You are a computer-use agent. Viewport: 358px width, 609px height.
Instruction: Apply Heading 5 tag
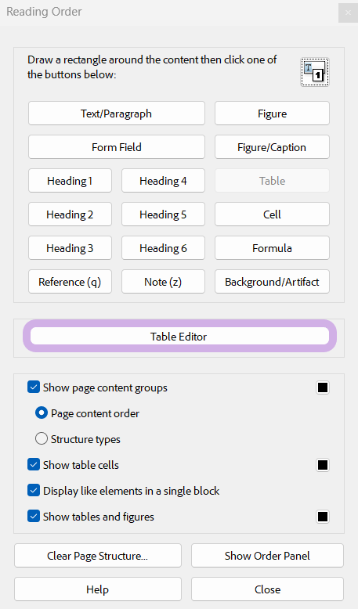163,214
